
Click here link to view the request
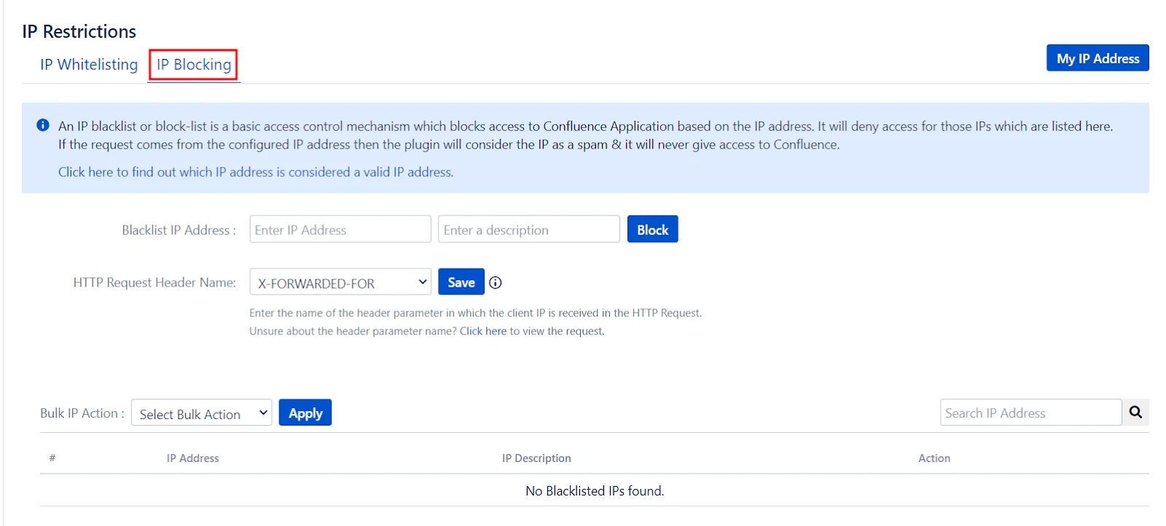tap(482, 331)
